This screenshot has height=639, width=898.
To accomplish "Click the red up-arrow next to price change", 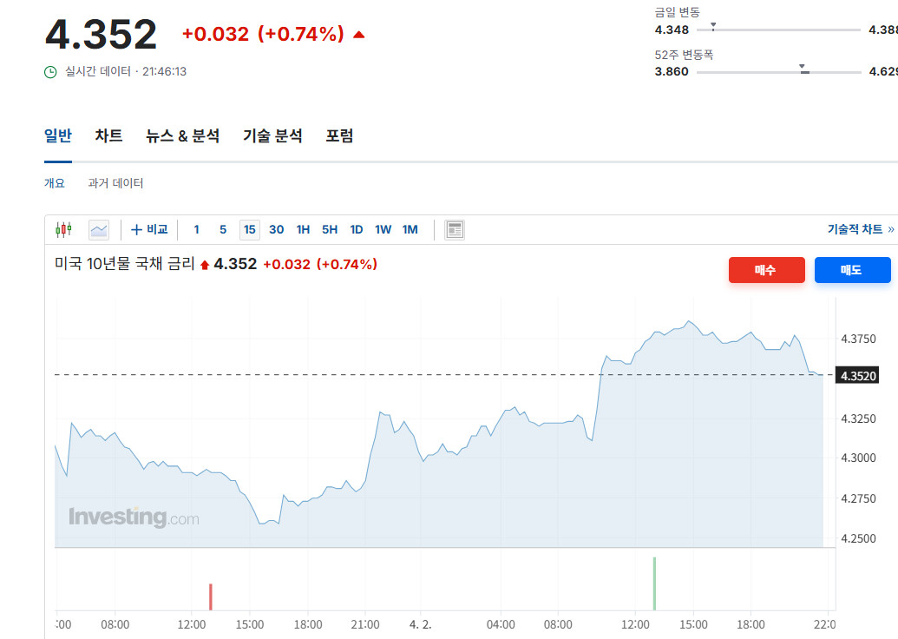I will 359,35.
